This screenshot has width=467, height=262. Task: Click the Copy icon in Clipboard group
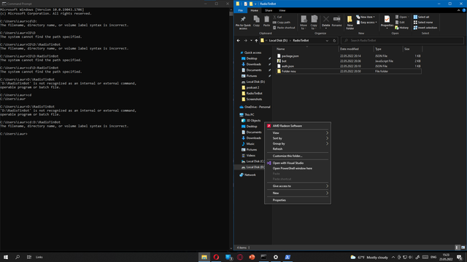(256, 21)
